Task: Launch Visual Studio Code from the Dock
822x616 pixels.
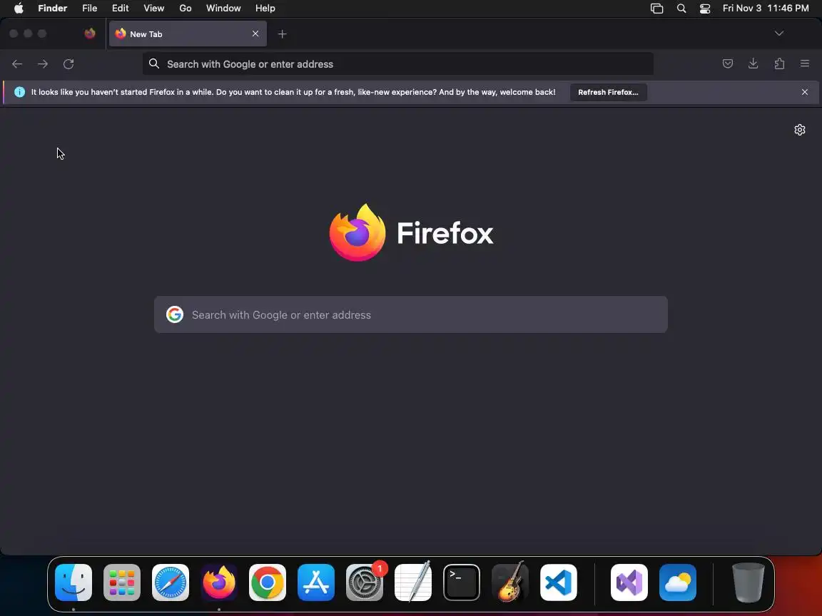Action: pos(559,582)
